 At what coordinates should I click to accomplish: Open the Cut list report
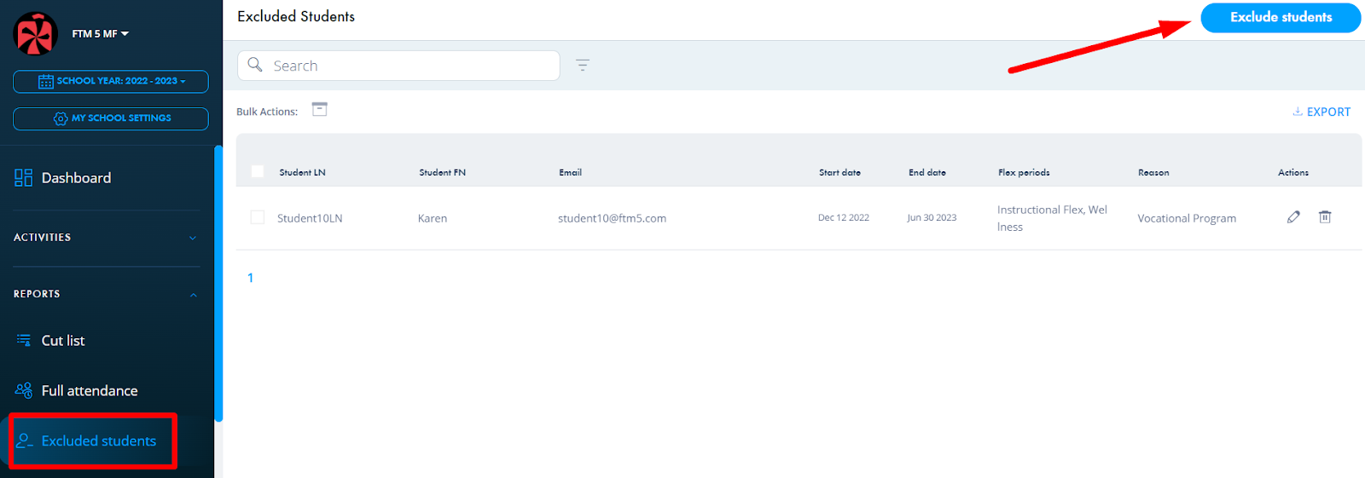click(x=63, y=341)
